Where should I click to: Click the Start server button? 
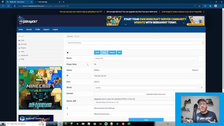[97, 52]
